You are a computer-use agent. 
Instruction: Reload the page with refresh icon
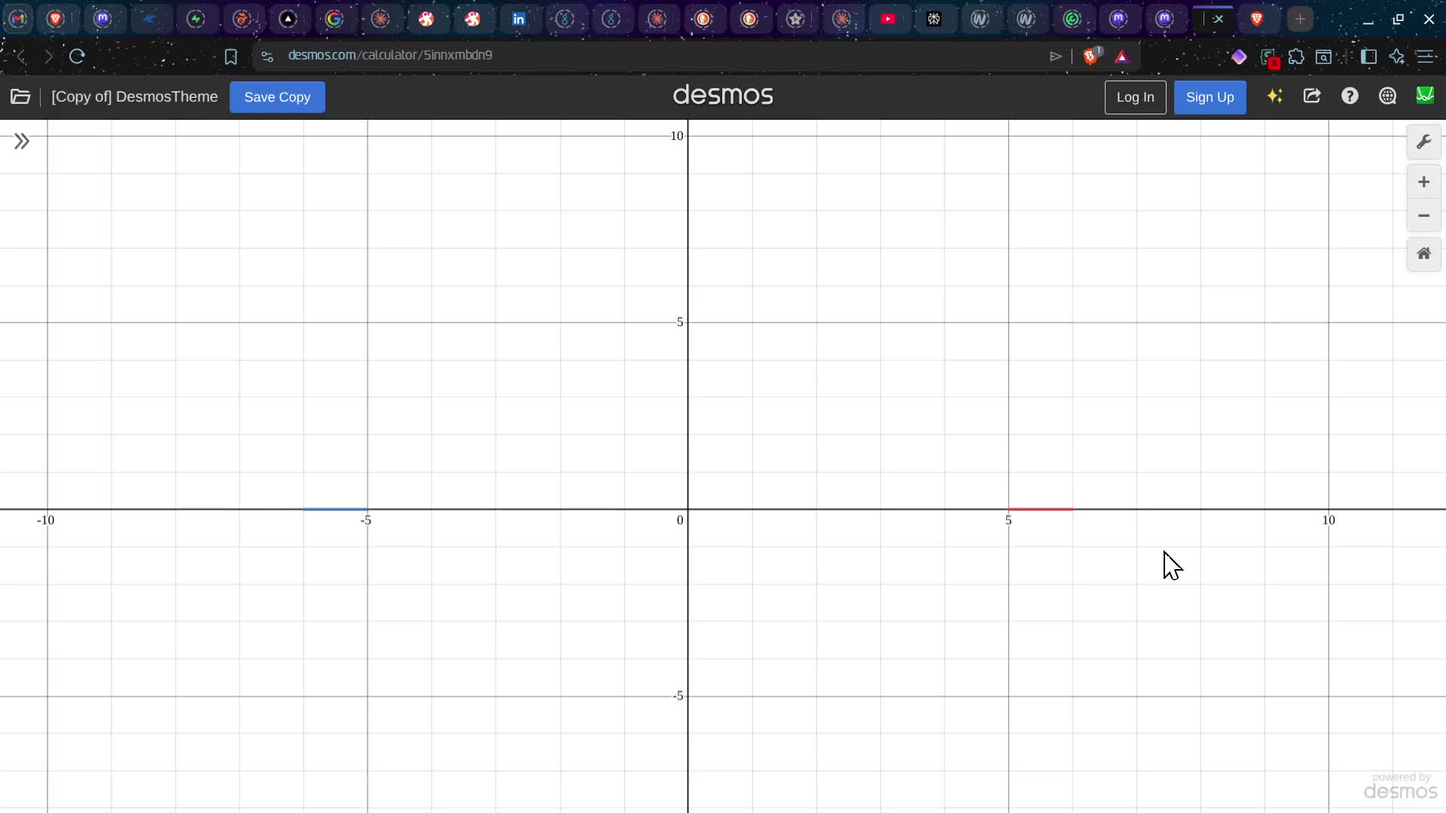click(77, 56)
